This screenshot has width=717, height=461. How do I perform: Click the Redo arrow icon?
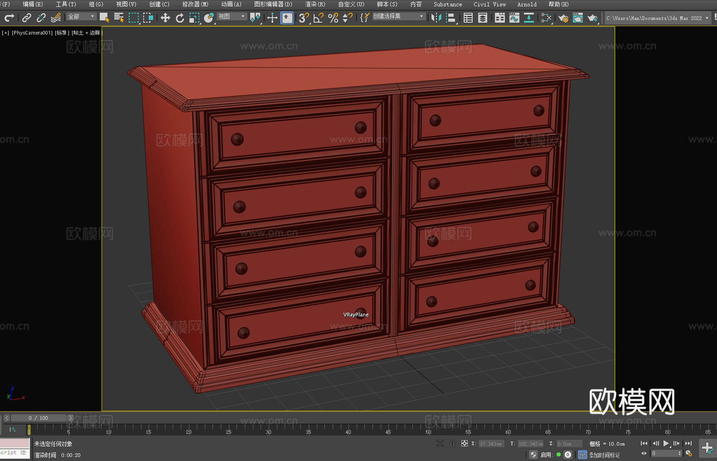(x=9, y=18)
